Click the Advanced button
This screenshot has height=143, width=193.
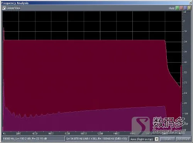[183, 139]
